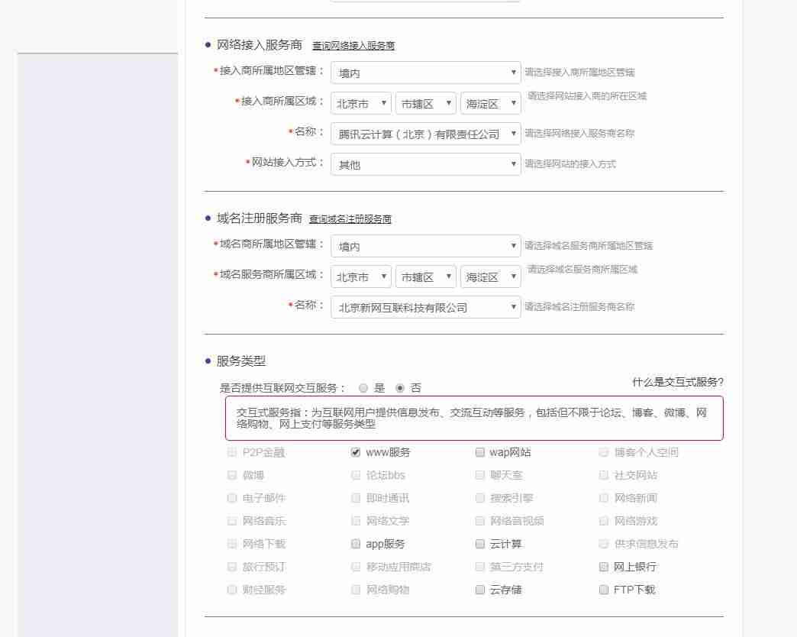
Task: Open 海淀区 dropdown under 接入商所属区域
Action: 491,104
